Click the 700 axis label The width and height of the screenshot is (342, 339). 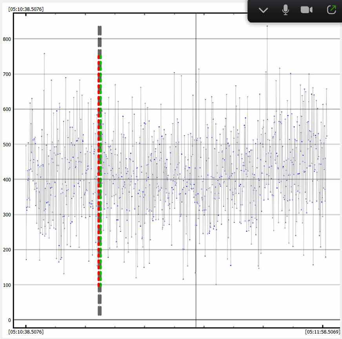click(7, 74)
